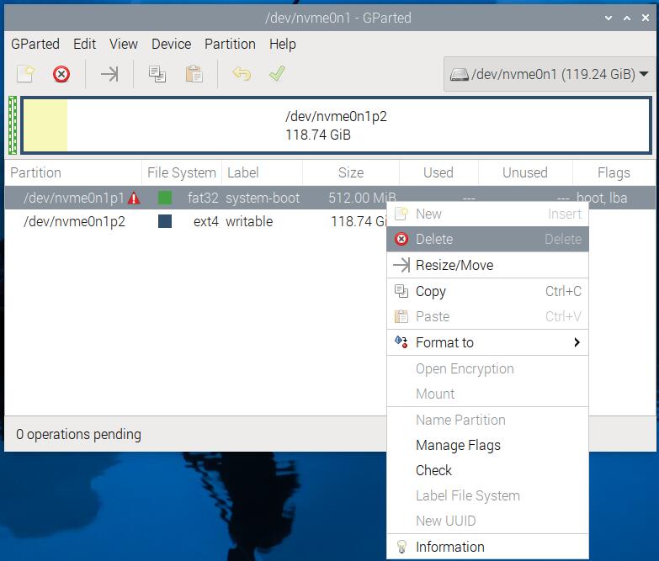The height and width of the screenshot is (561, 659).
Task: Open the GParted menu
Action: pyautogui.click(x=35, y=44)
